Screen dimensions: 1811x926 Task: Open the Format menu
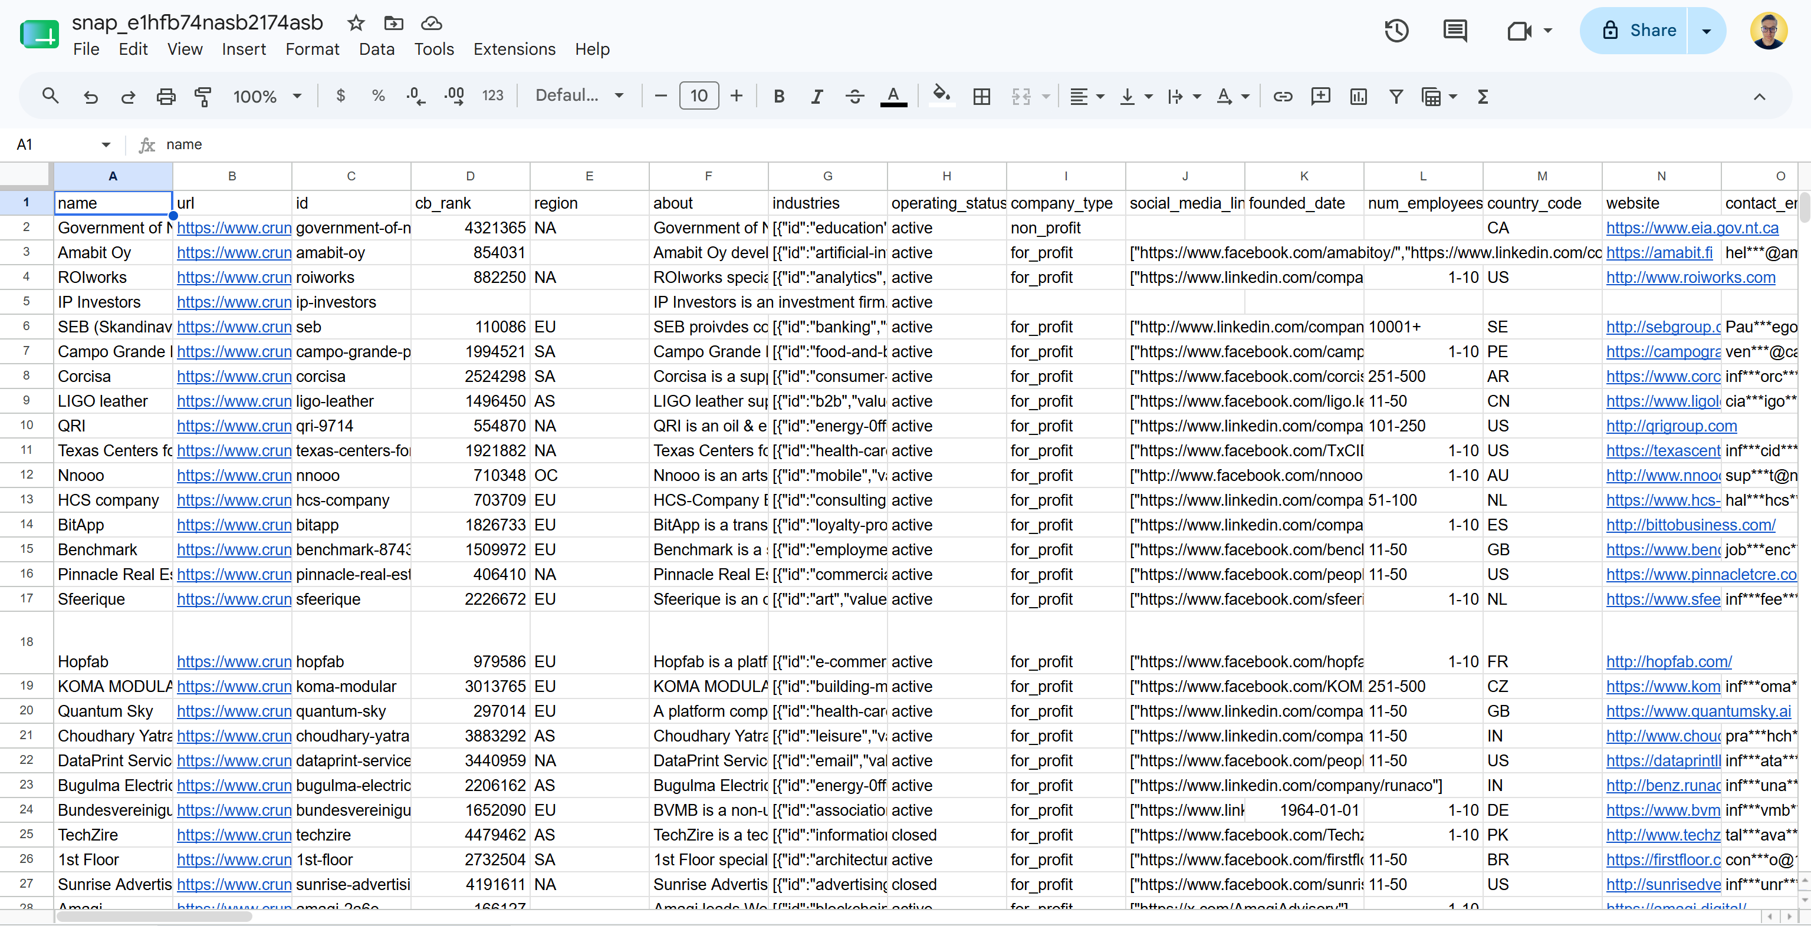tap(312, 49)
